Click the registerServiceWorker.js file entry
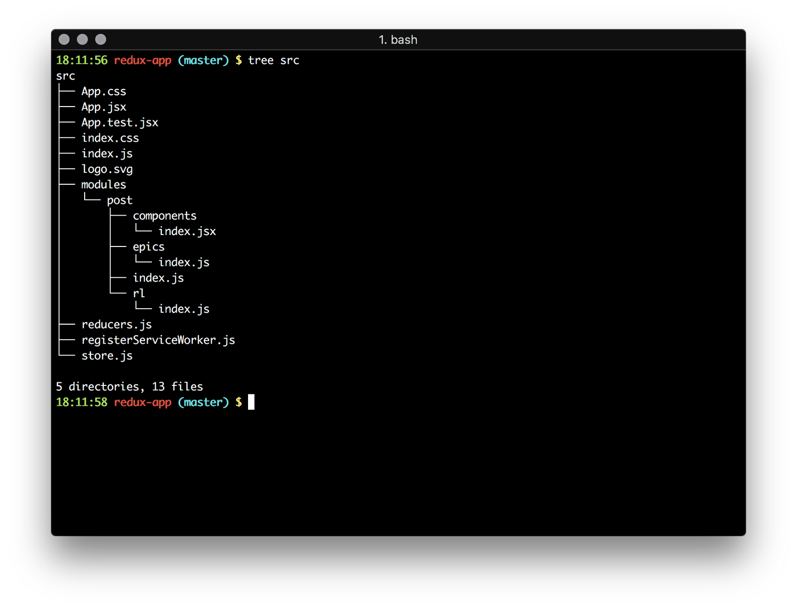The height and width of the screenshot is (609, 797). click(158, 340)
